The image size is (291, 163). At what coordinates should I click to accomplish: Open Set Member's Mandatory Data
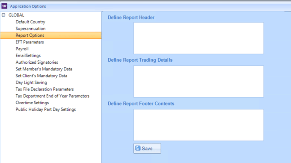pyautogui.click(x=44, y=69)
